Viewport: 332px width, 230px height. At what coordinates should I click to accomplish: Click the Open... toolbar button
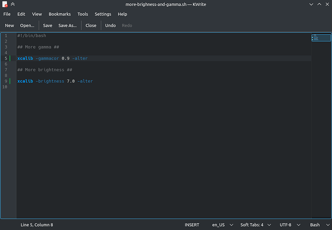(x=27, y=26)
